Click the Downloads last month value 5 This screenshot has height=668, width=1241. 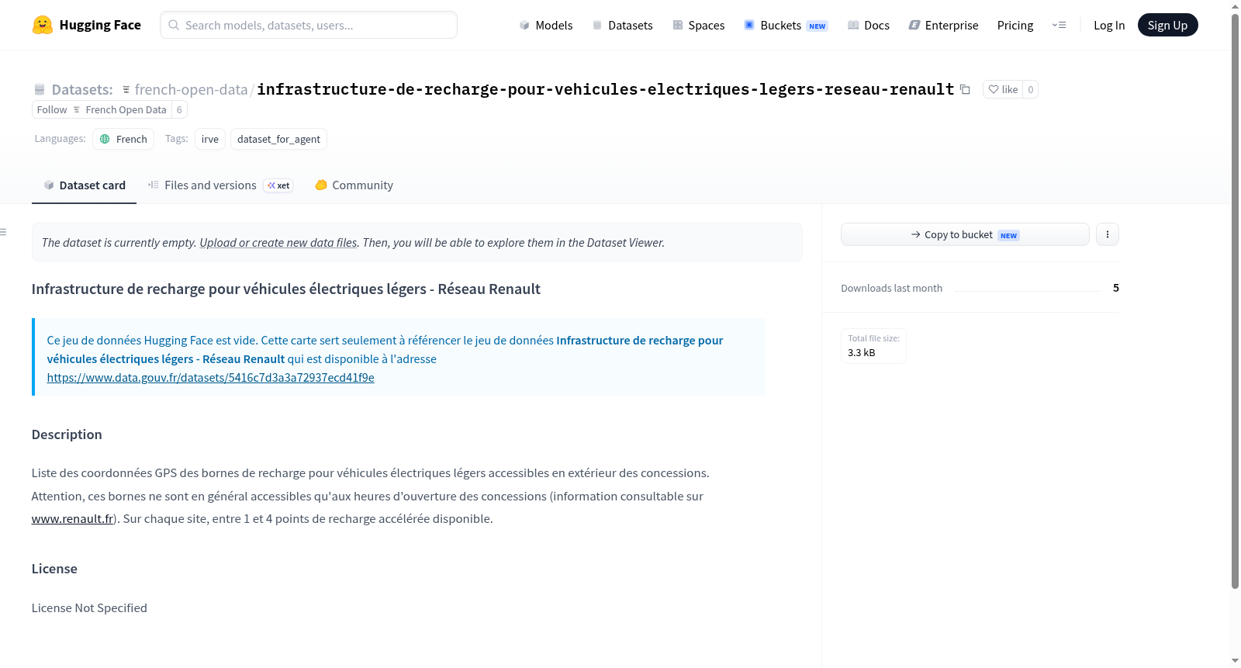[x=1116, y=288]
